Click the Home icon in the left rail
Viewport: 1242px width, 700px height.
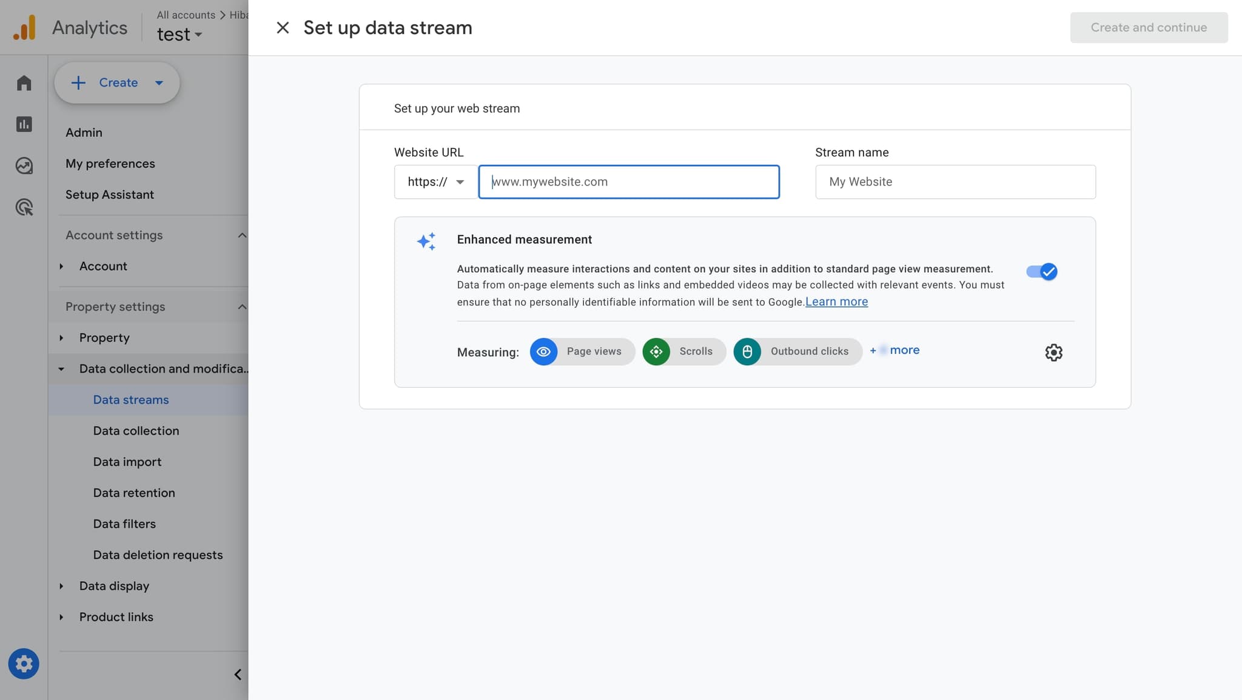click(24, 82)
